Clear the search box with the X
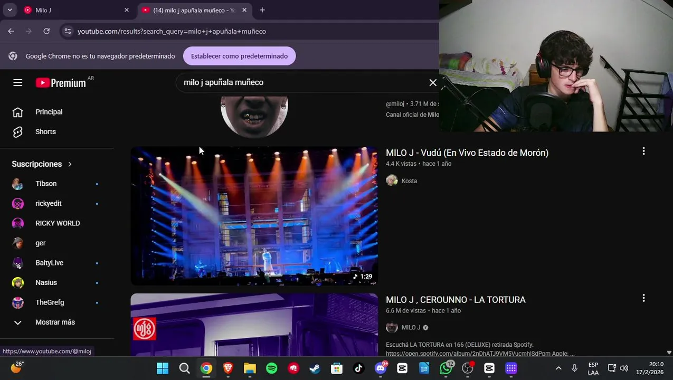673x380 pixels. [x=433, y=82]
